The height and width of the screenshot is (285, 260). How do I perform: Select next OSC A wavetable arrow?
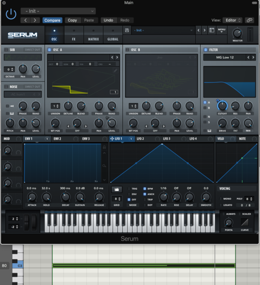pyautogui.click(x=117, y=58)
